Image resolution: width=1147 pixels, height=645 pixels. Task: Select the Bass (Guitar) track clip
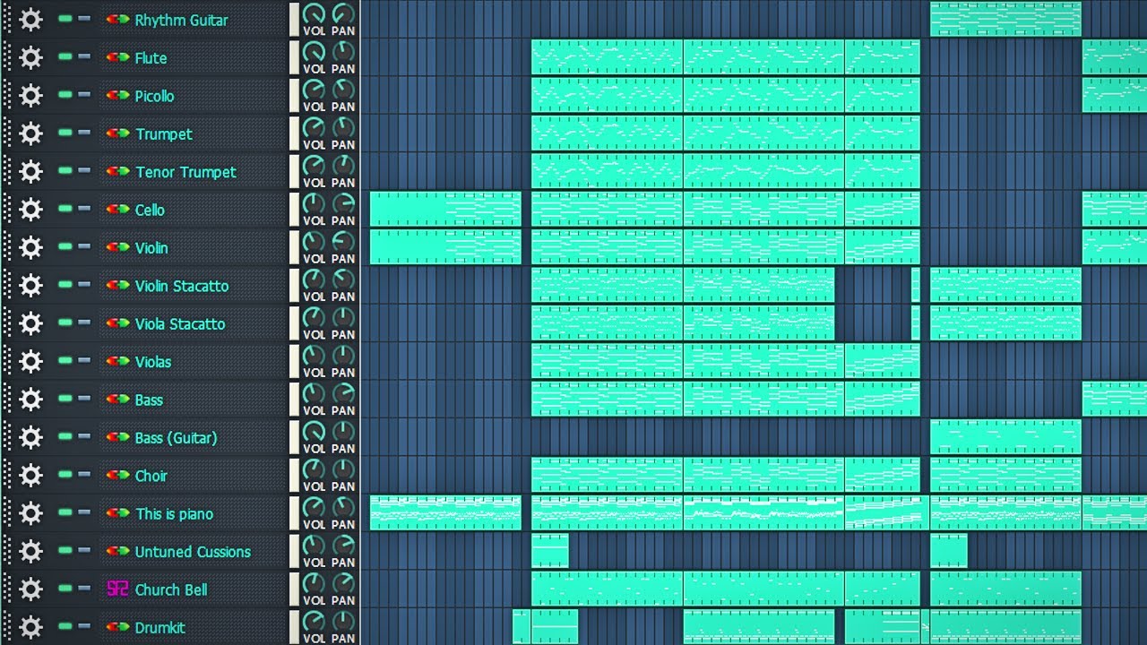[1005, 436]
